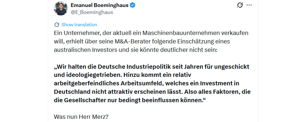This screenshot has height=122, width=307.
Task: Open the @E_Boeminghaus handle link
Action: coord(92,12)
